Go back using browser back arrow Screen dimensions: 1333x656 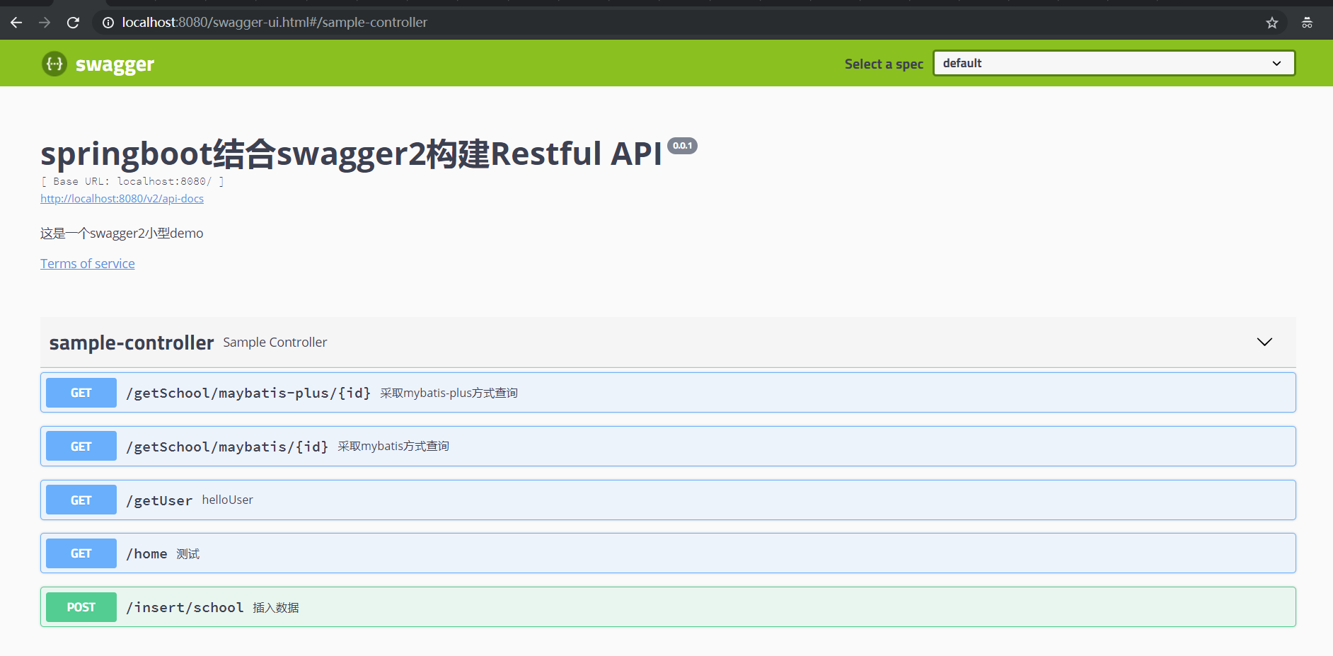pyautogui.click(x=16, y=23)
